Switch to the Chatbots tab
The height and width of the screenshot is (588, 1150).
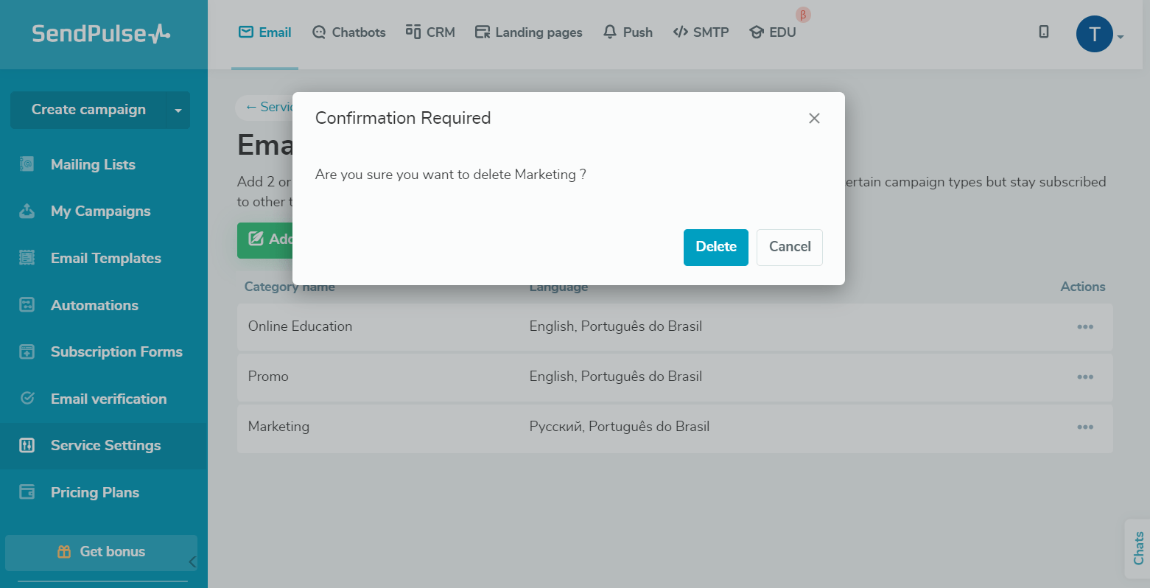[x=348, y=32]
